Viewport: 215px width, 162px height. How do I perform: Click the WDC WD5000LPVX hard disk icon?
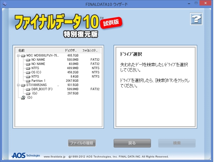(23, 56)
